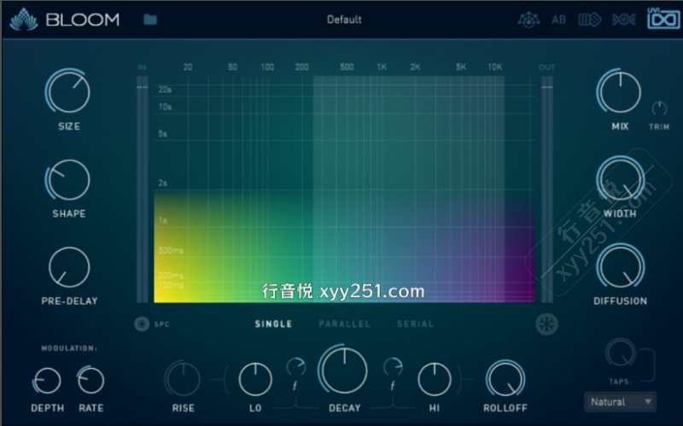
Task: Click the IN level meter
Action: coord(142,189)
